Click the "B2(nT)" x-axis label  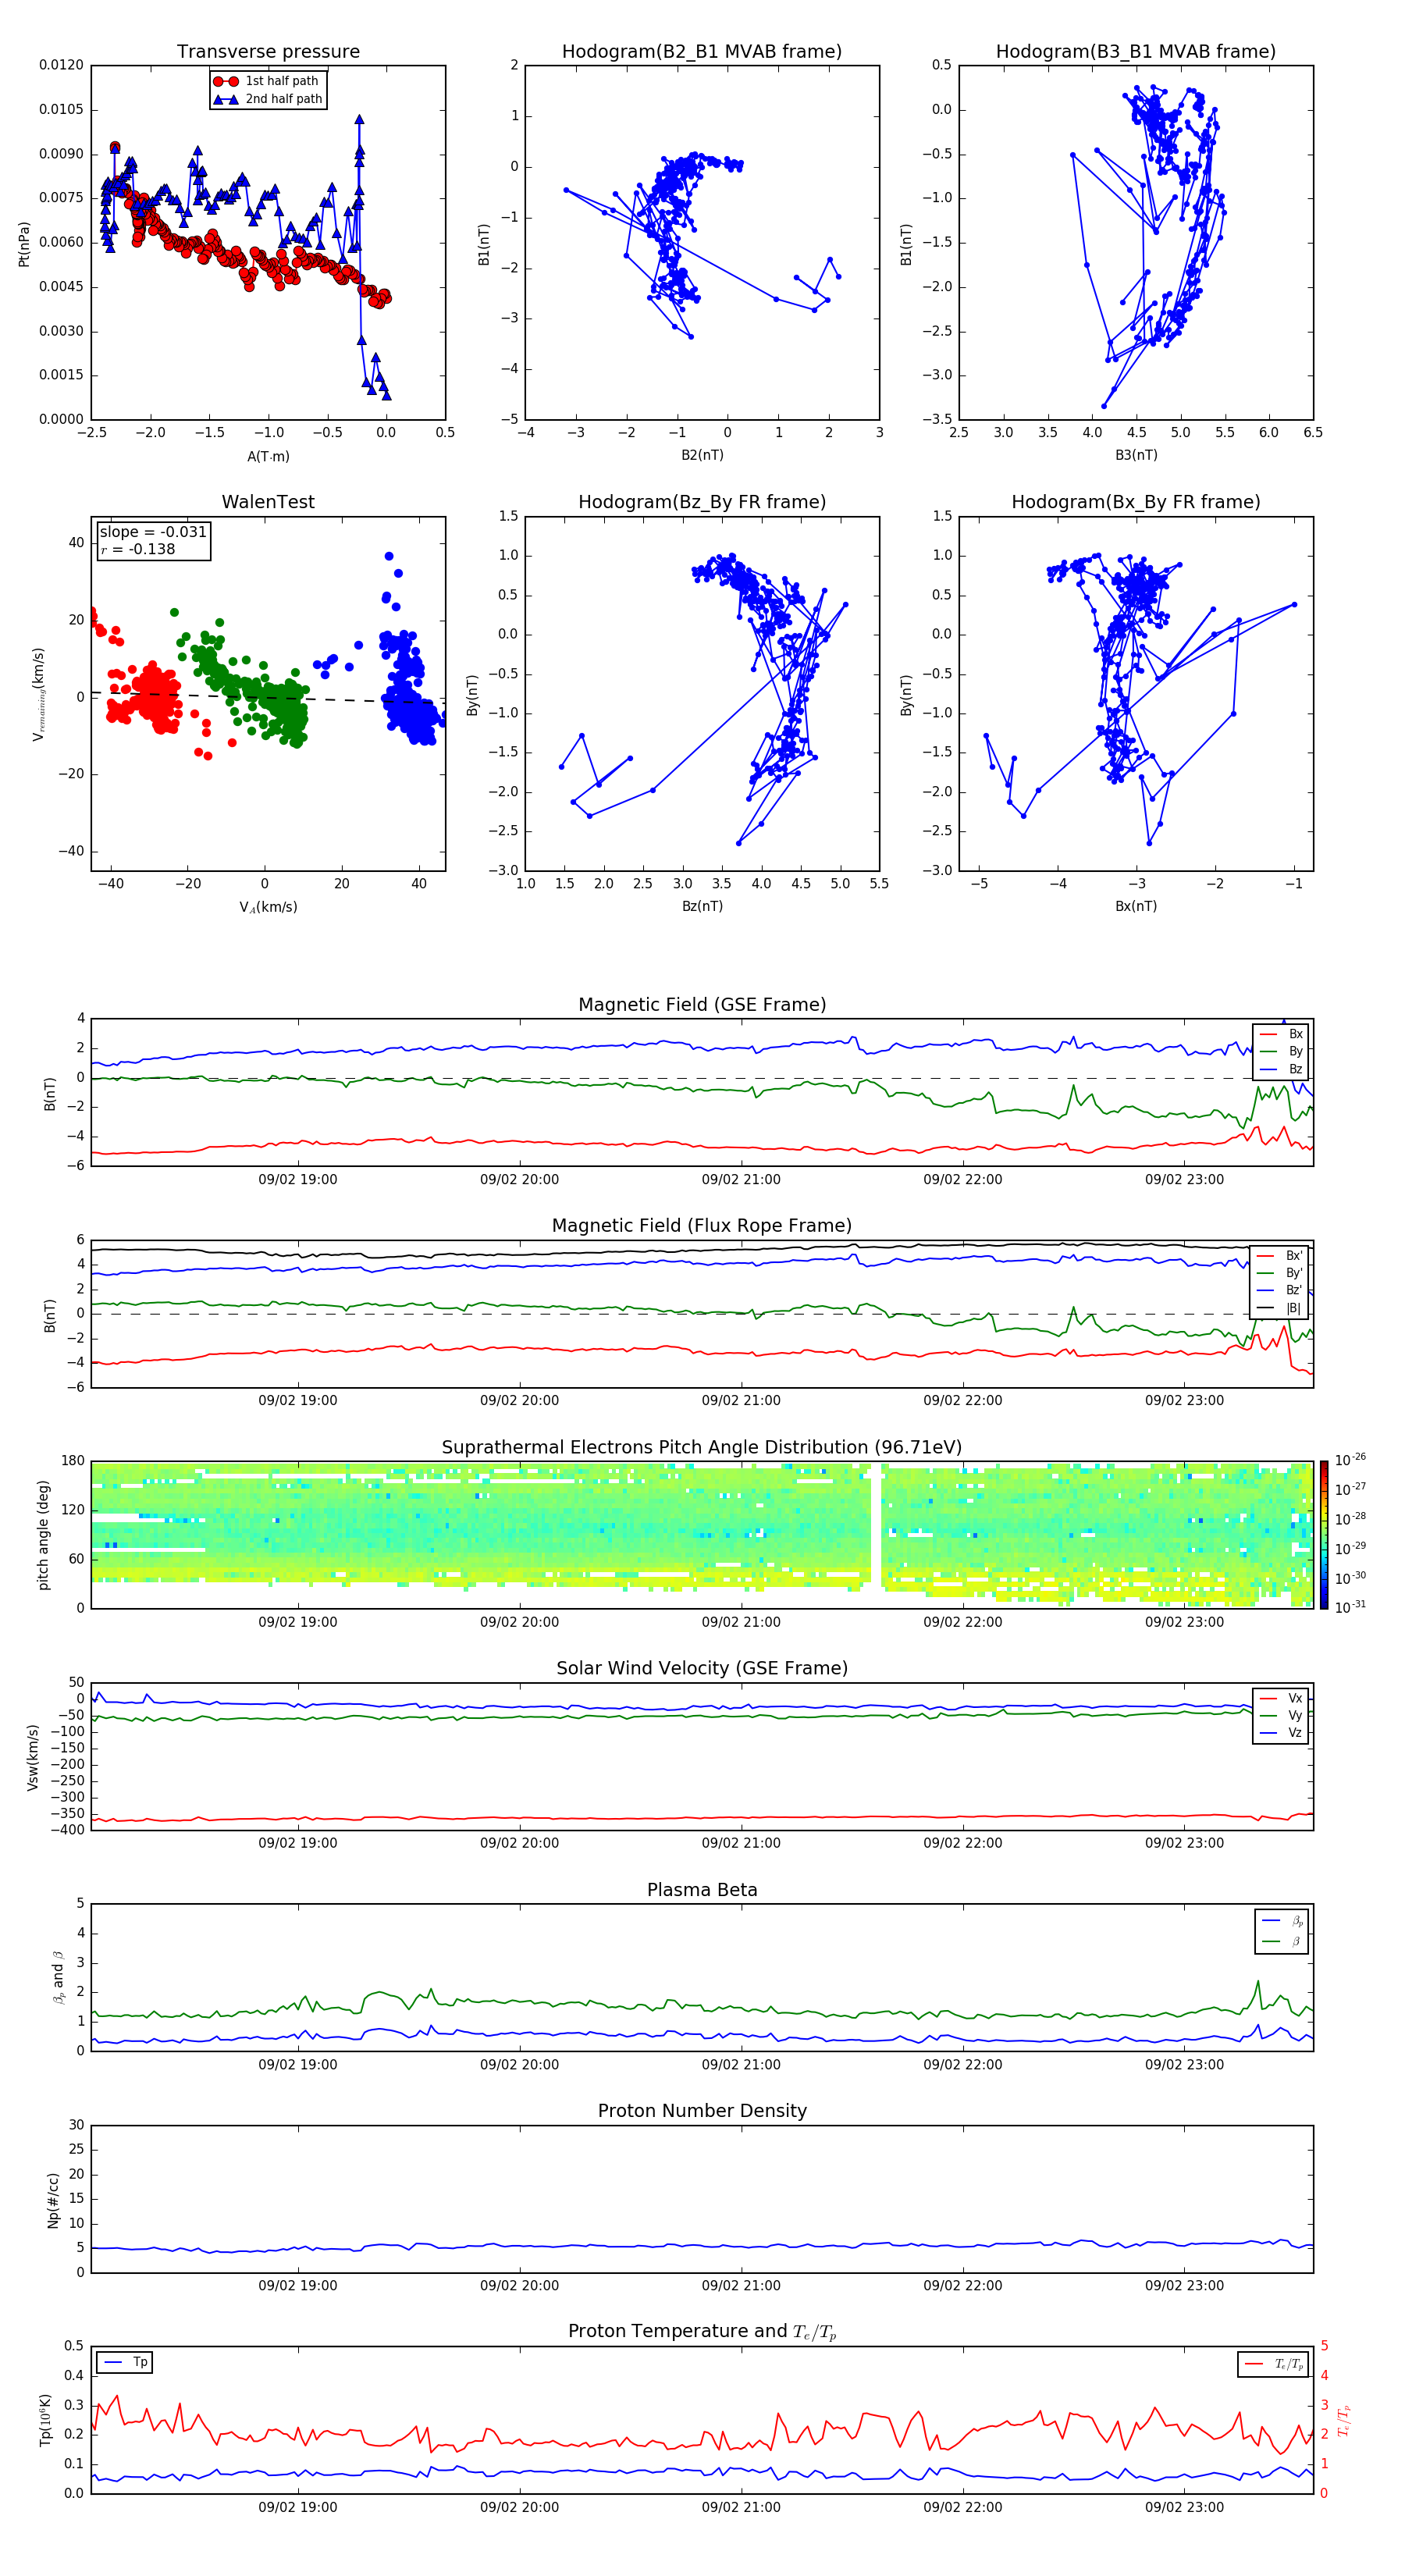point(702,455)
